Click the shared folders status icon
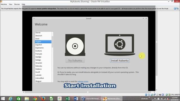This screenshot has height=101, width=180. 157,95
